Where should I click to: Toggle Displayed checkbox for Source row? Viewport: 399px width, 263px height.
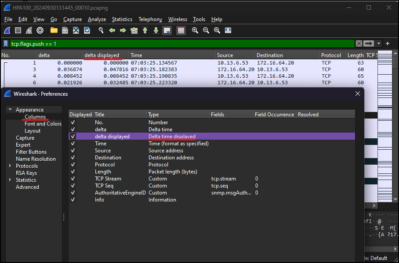pyautogui.click(x=73, y=150)
